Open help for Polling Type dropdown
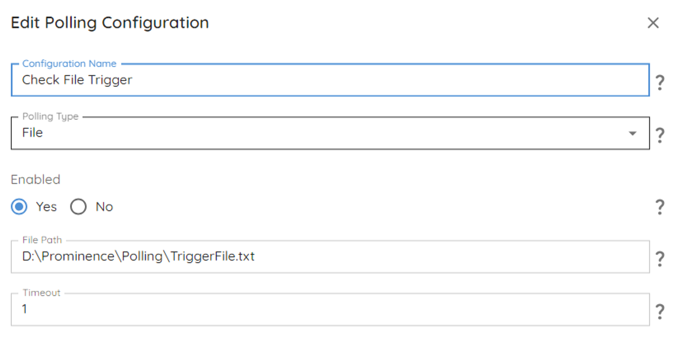This screenshot has height=343, width=678. tap(659, 135)
